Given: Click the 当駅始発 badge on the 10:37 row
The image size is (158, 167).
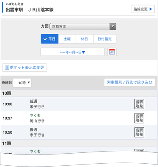Looking at the screenshot, I should (x=139, y=118).
